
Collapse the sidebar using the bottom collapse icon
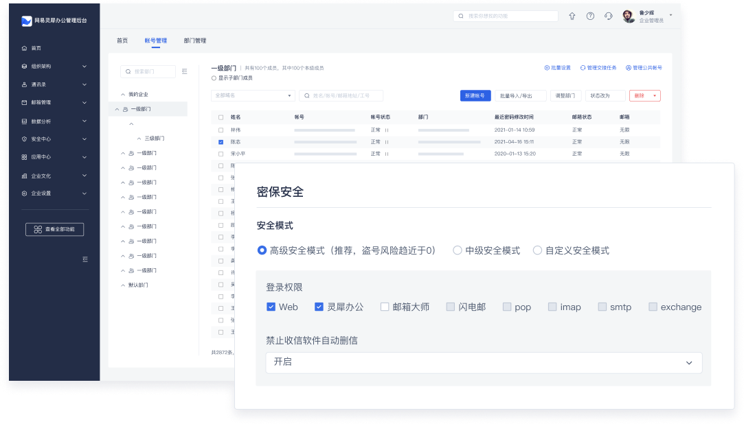85,259
